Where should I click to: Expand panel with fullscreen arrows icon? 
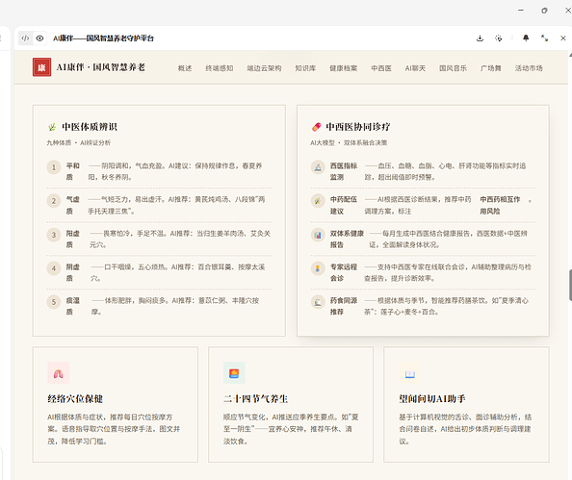click(544, 38)
